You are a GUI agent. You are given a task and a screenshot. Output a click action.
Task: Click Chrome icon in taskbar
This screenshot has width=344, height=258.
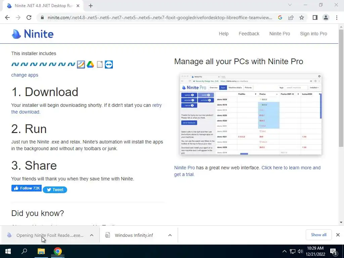coord(58,251)
